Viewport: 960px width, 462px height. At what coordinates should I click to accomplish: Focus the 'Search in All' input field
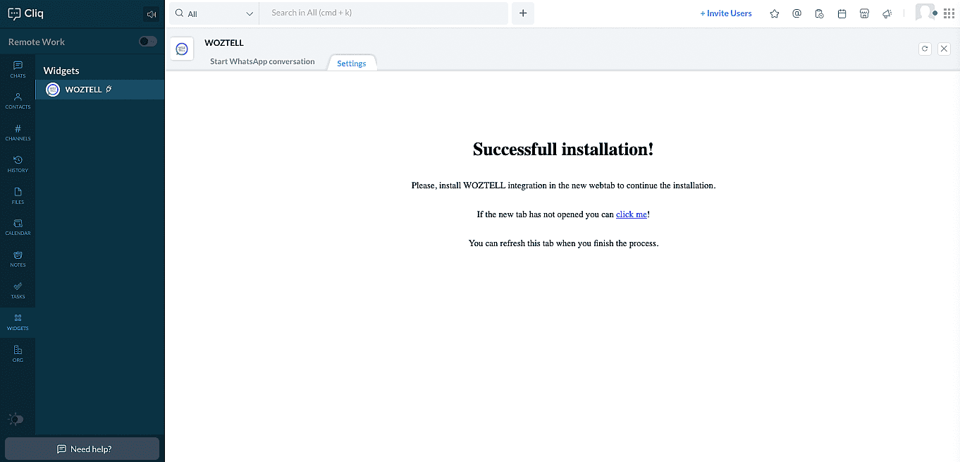383,13
